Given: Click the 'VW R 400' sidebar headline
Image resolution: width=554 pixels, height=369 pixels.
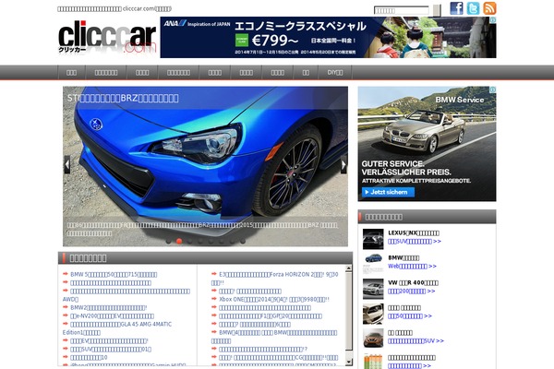Looking at the screenshot, I should [x=413, y=283].
